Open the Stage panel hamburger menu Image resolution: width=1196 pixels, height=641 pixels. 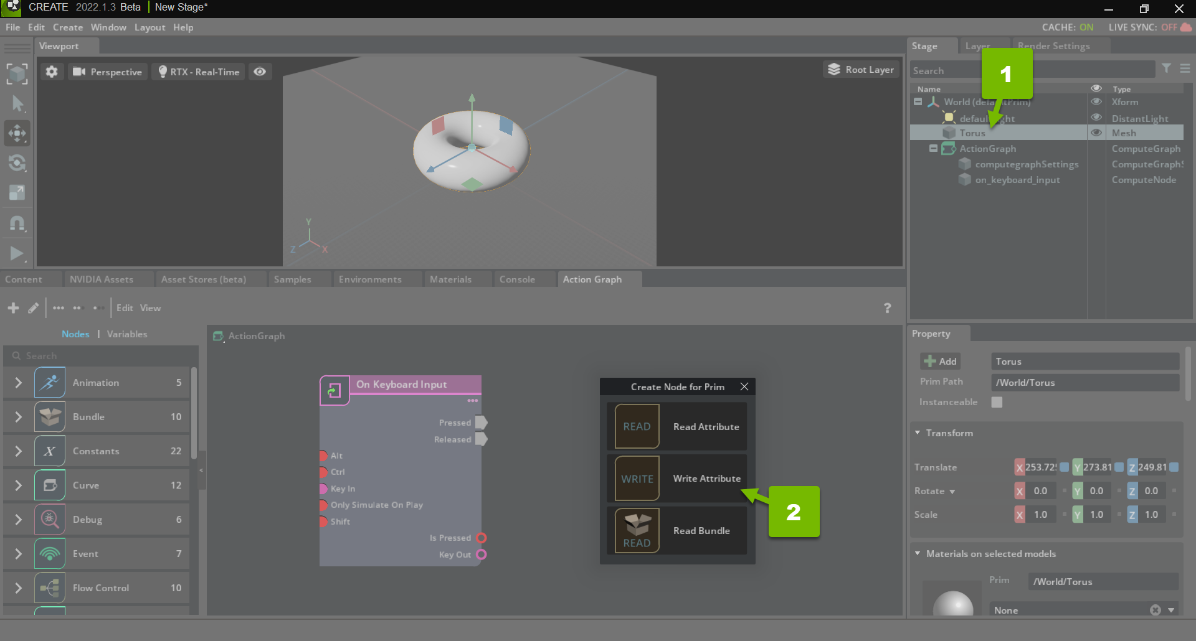point(1185,68)
